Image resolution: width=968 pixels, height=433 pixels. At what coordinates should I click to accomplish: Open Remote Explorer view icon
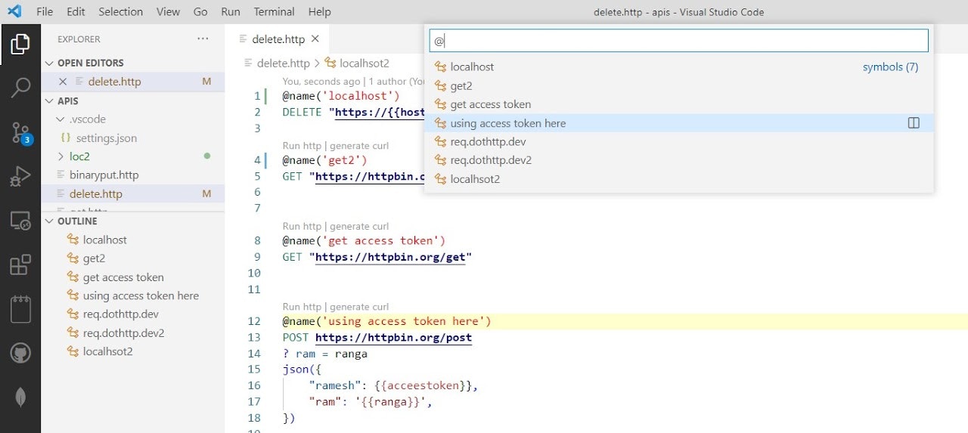[20, 221]
